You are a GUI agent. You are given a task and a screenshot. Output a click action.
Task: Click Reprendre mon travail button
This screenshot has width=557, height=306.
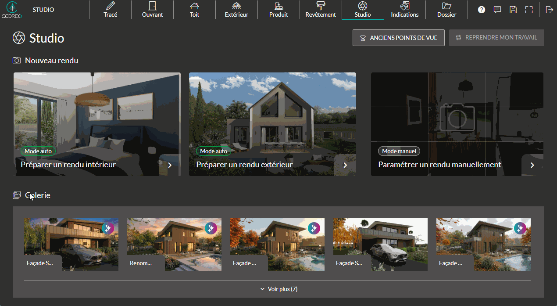point(496,38)
